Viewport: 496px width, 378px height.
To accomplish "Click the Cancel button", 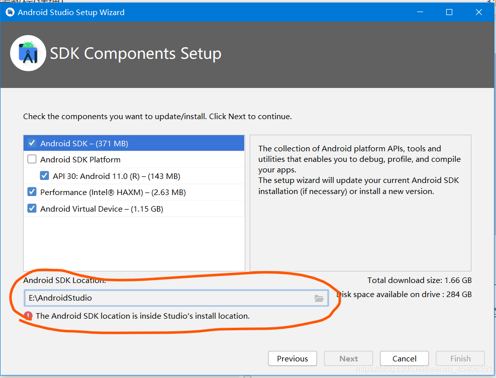I will pyautogui.click(x=405, y=358).
